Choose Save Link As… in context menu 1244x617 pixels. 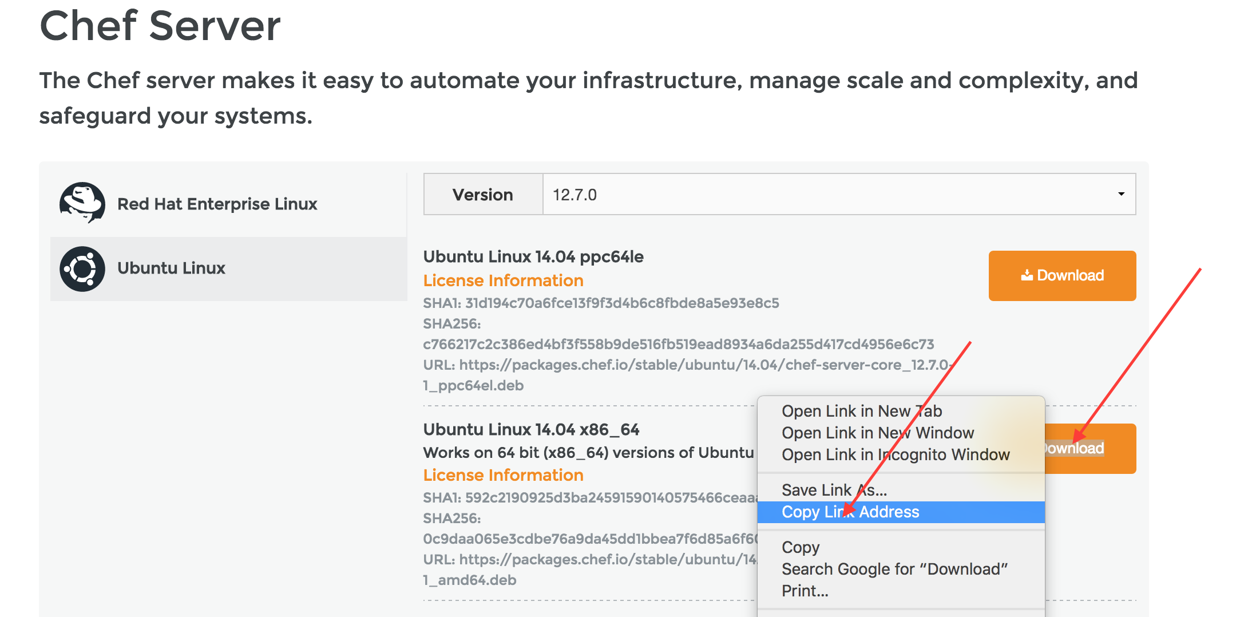[x=901, y=490]
